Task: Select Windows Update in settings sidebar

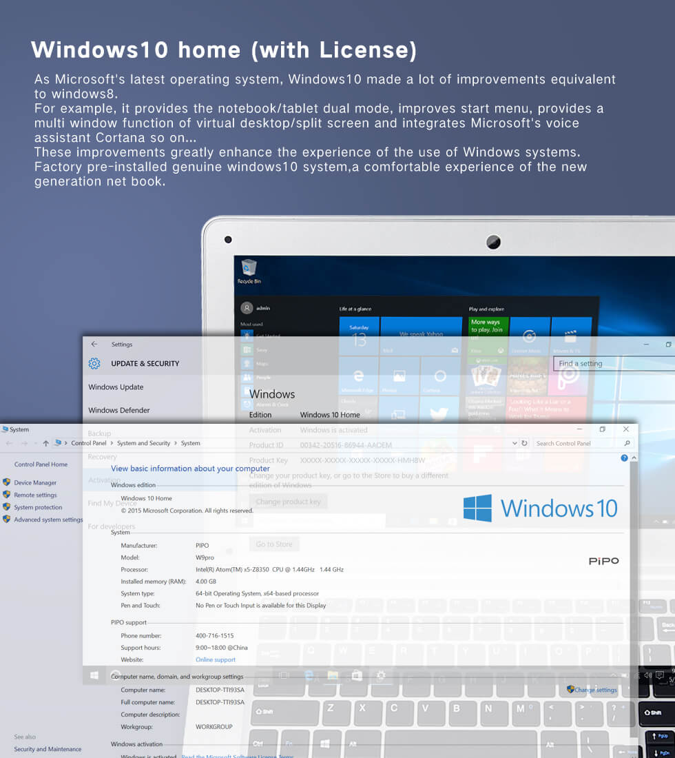Action: click(x=116, y=387)
